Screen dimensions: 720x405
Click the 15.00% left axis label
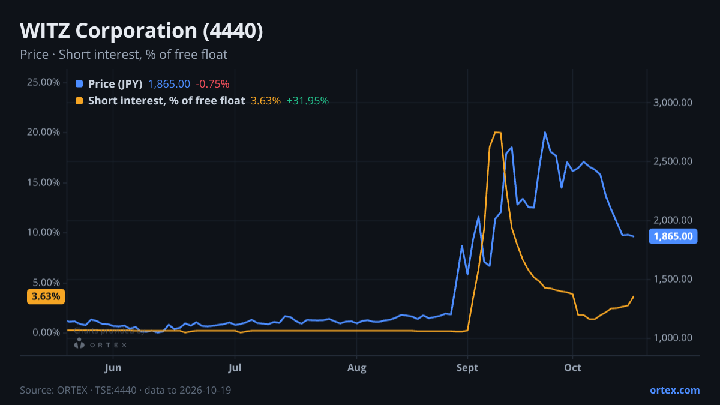coord(43,182)
